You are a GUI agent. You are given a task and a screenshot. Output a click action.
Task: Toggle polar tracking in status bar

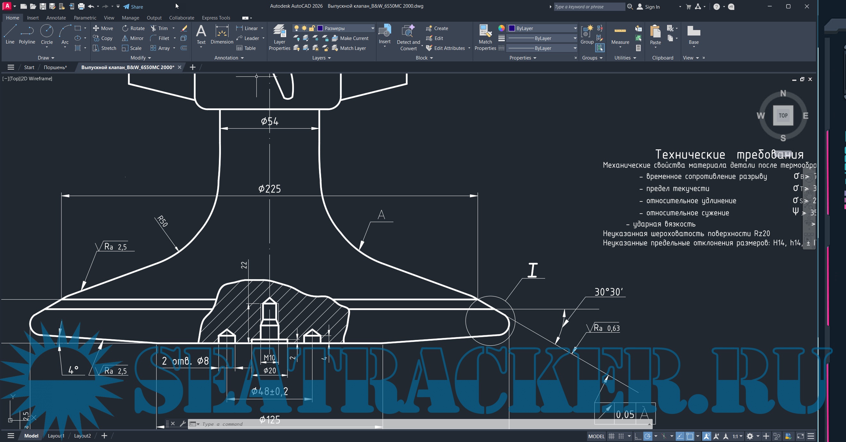pos(648,436)
